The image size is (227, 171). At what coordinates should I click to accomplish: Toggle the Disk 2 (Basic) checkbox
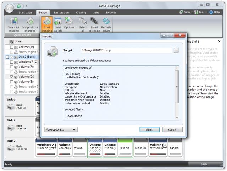(x=12, y=57)
